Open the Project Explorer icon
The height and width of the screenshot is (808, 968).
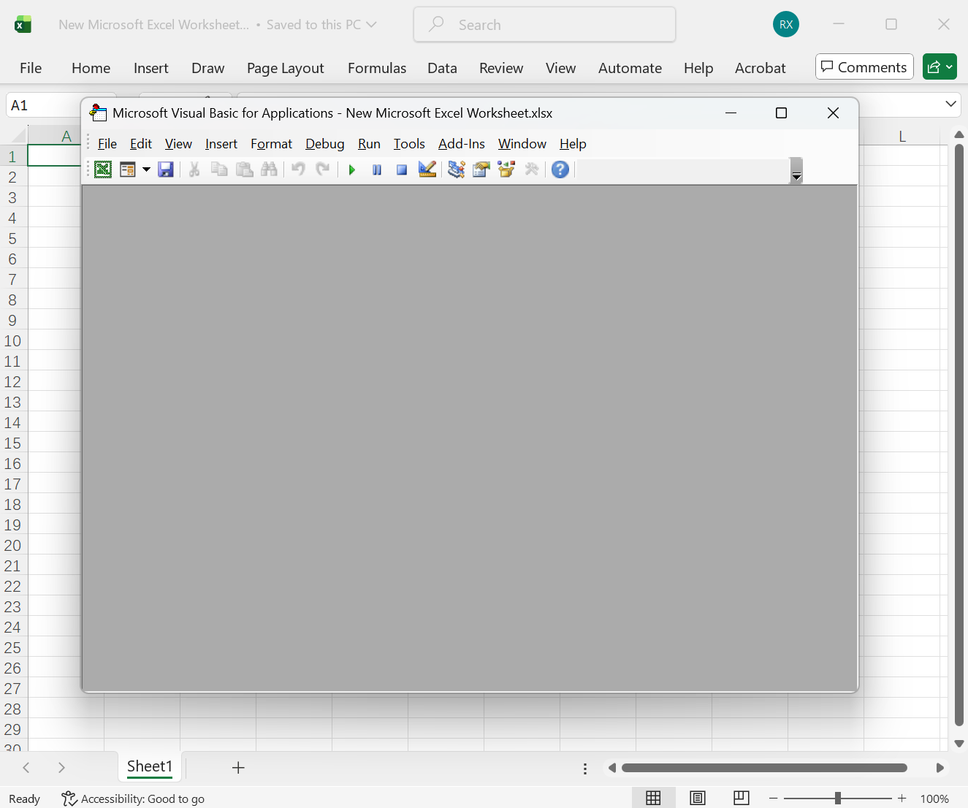click(456, 169)
